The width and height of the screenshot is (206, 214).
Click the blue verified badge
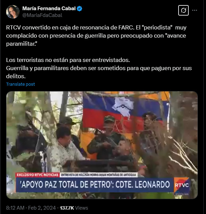pos(79,8)
